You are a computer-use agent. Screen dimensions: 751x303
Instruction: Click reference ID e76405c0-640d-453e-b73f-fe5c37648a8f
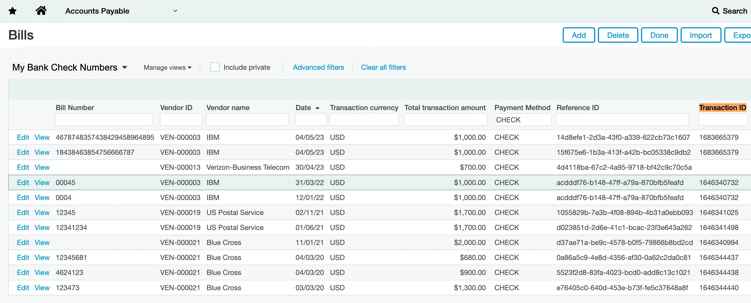pyautogui.click(x=622, y=287)
